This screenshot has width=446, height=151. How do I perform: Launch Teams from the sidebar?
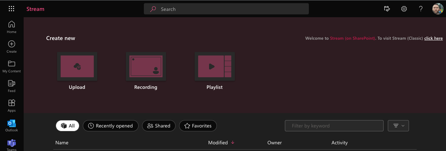pos(12,145)
